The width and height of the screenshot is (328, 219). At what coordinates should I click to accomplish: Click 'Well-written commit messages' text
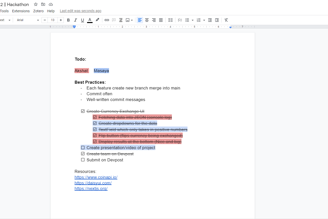116,99
